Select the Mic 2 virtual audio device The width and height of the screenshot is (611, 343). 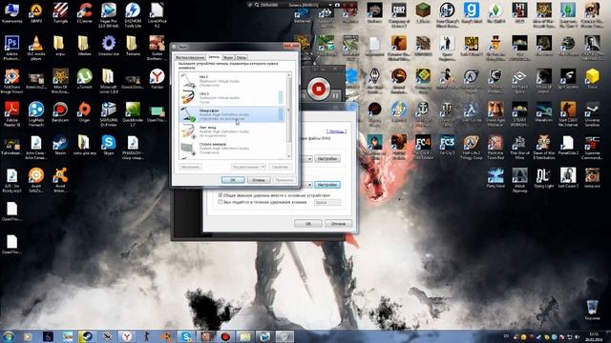[232, 81]
